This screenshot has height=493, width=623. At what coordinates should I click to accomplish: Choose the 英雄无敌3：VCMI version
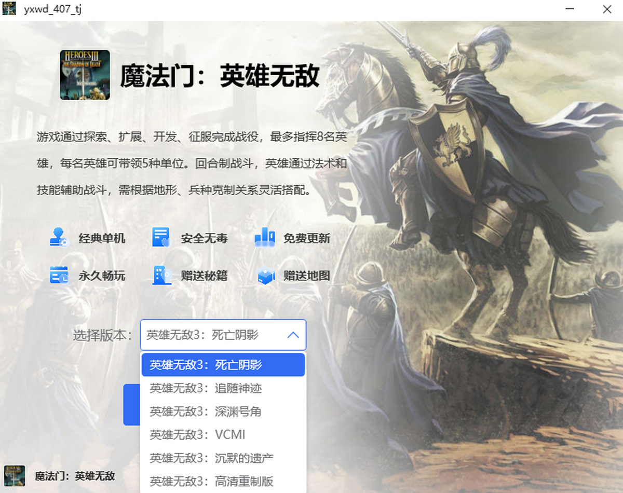(x=223, y=434)
